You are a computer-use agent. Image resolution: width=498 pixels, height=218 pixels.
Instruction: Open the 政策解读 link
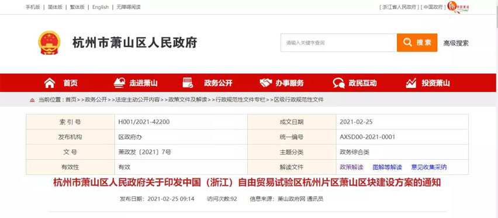[352, 167]
